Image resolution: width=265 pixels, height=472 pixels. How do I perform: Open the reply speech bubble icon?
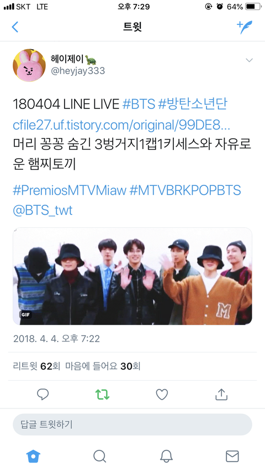click(x=43, y=395)
